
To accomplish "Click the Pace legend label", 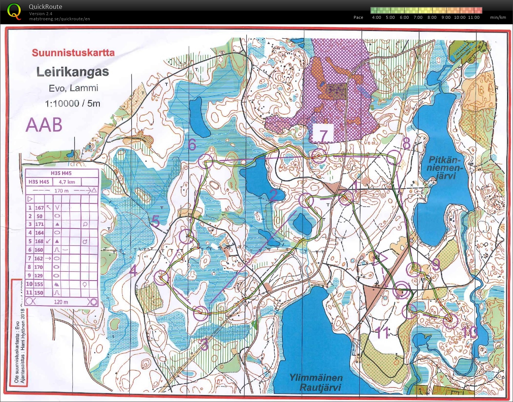I will pyautogui.click(x=358, y=17).
